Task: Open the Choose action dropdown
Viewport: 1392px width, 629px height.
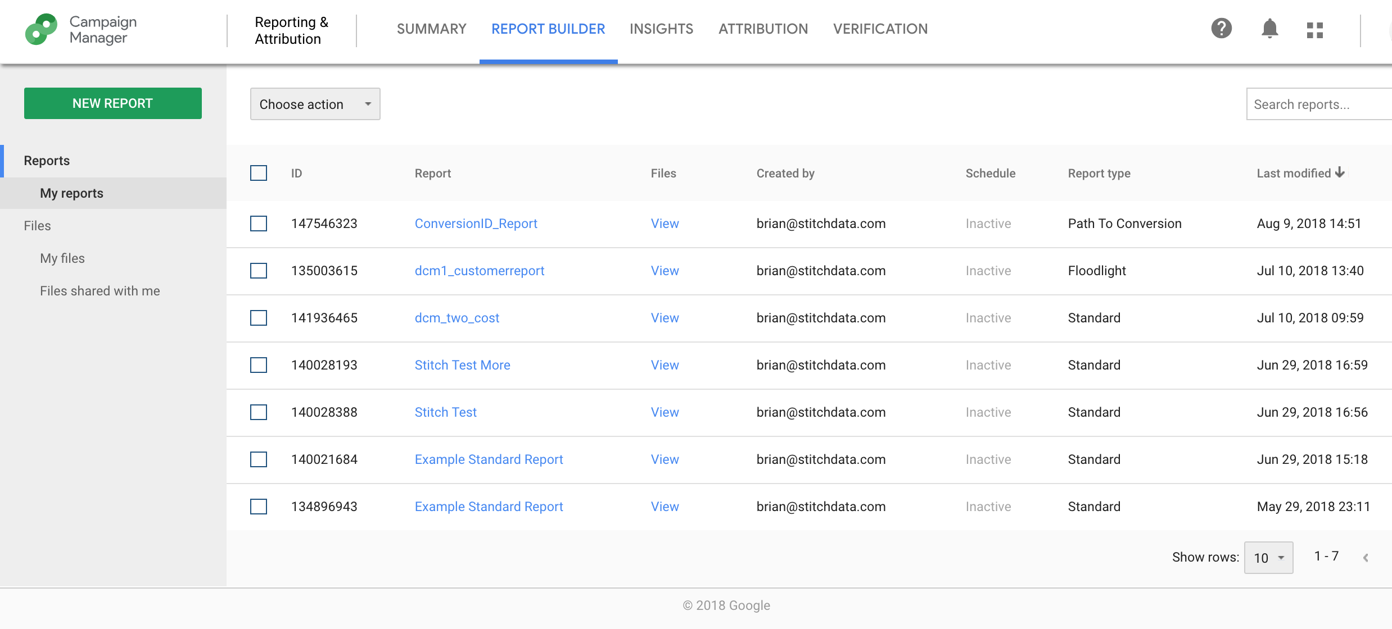Action: pos(314,104)
